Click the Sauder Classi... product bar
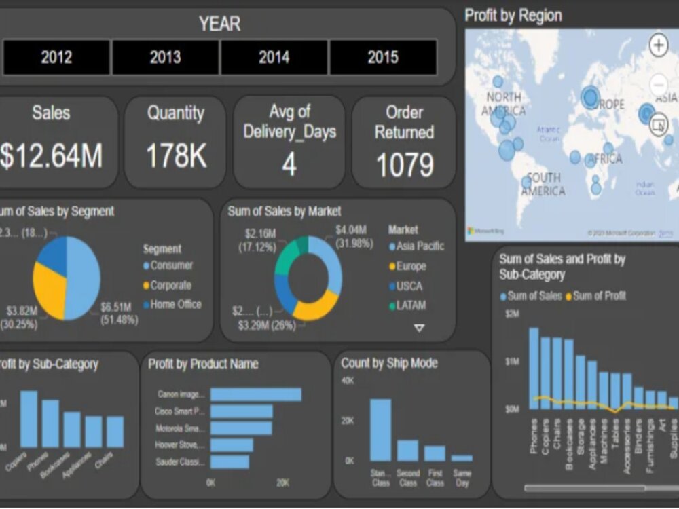The image size is (679, 509). [230, 461]
